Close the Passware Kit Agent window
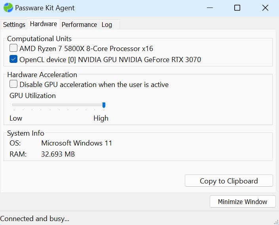279x225 pixels. (265, 8)
